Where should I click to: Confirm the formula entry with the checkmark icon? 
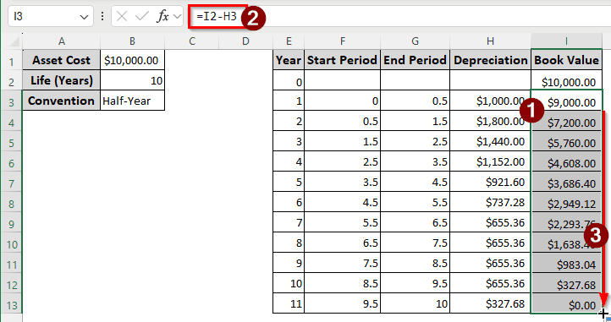pos(142,16)
